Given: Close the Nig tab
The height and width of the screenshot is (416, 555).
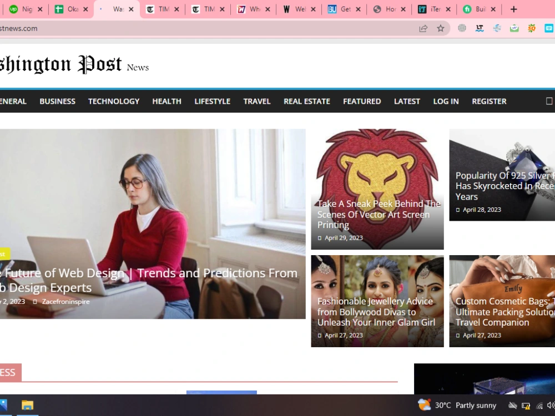Looking at the screenshot, I should pyautogui.click(x=40, y=9).
